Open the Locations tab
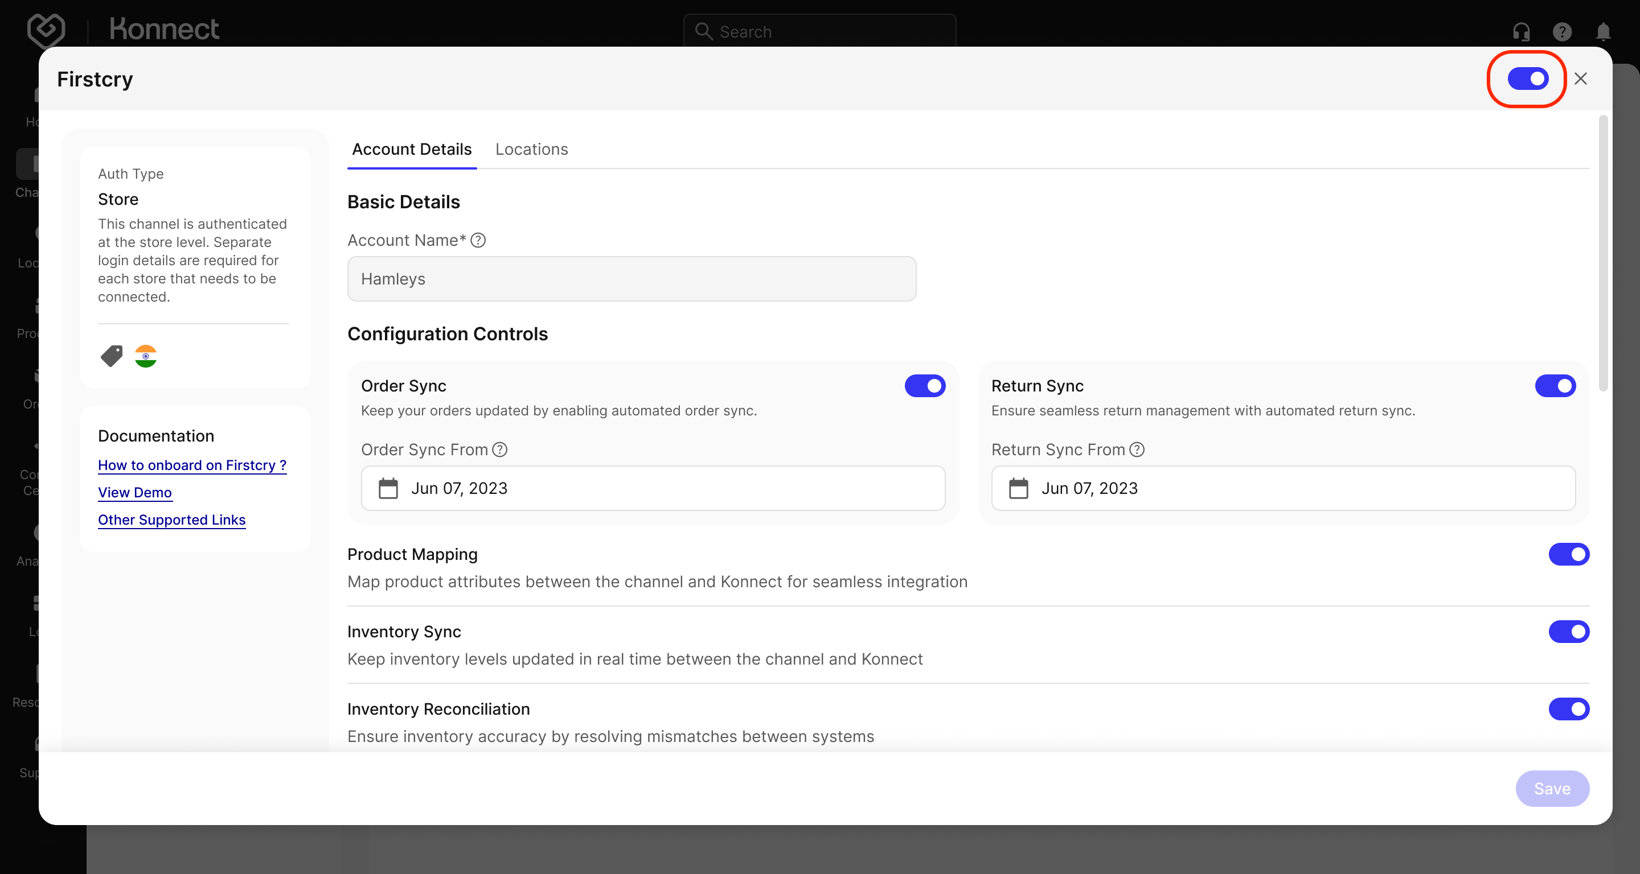 [x=532, y=149]
